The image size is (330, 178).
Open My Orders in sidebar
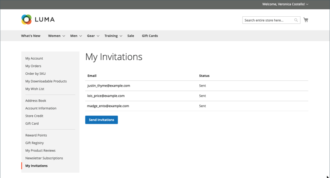(33, 66)
